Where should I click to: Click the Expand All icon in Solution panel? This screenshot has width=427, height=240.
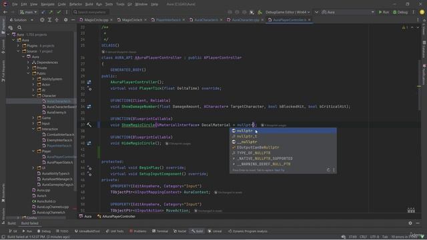(49, 20)
